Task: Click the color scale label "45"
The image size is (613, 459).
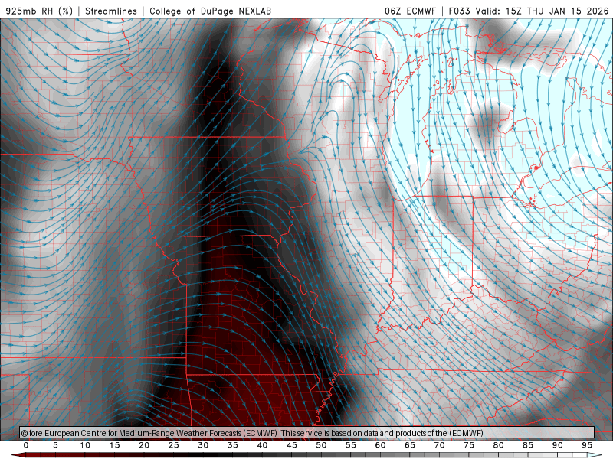Action: pos(292,445)
